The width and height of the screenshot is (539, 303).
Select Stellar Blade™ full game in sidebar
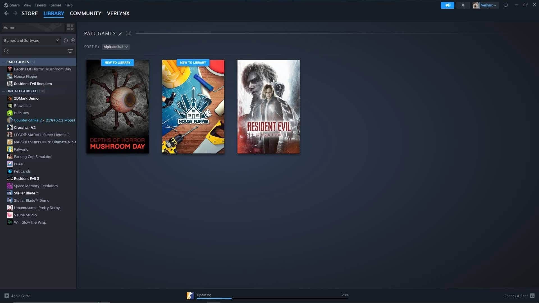point(38,193)
